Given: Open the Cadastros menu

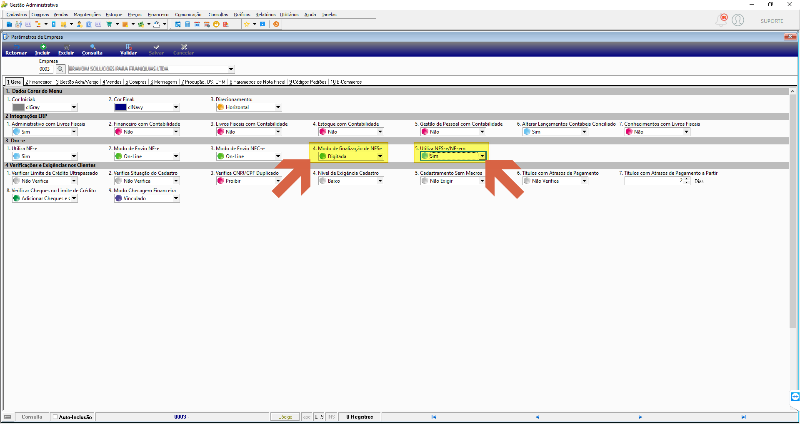Looking at the screenshot, I should [x=17, y=15].
